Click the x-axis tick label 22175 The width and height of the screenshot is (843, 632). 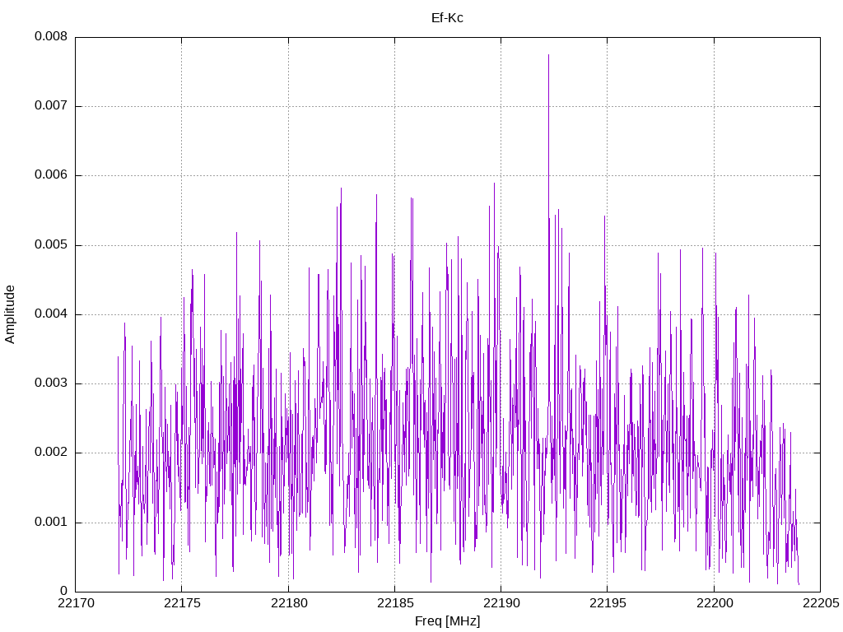coord(182,603)
